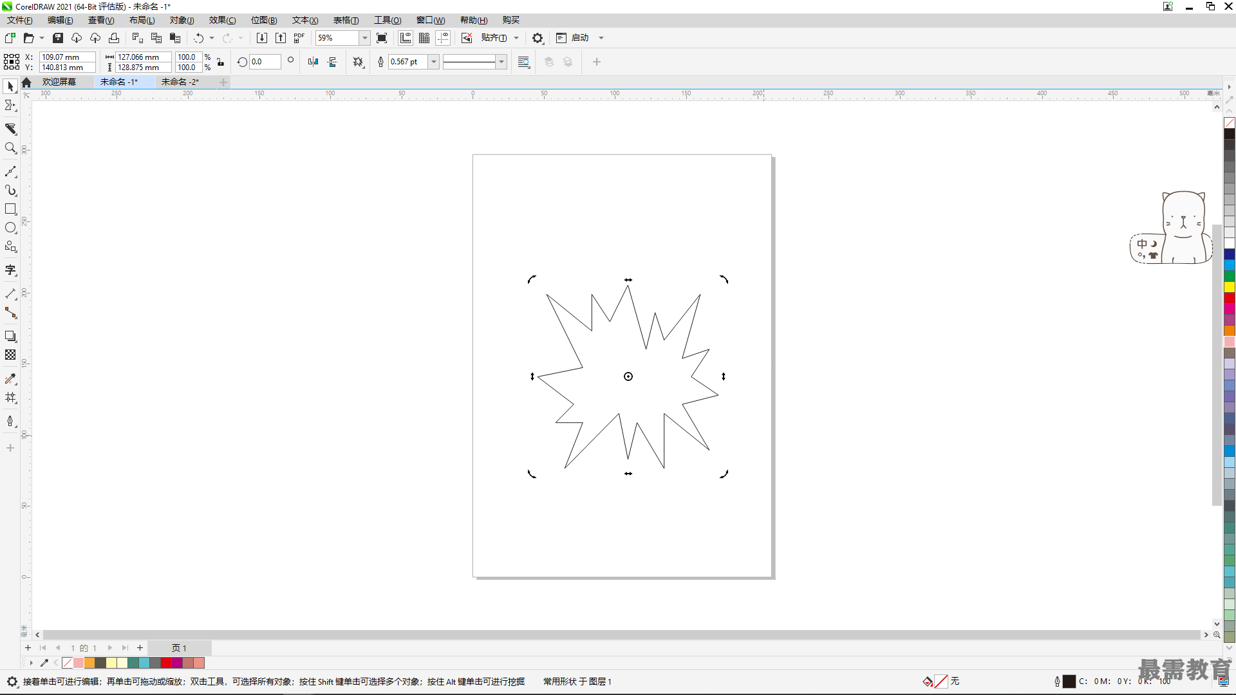Open the zoom level 59% dropdown

(x=364, y=38)
